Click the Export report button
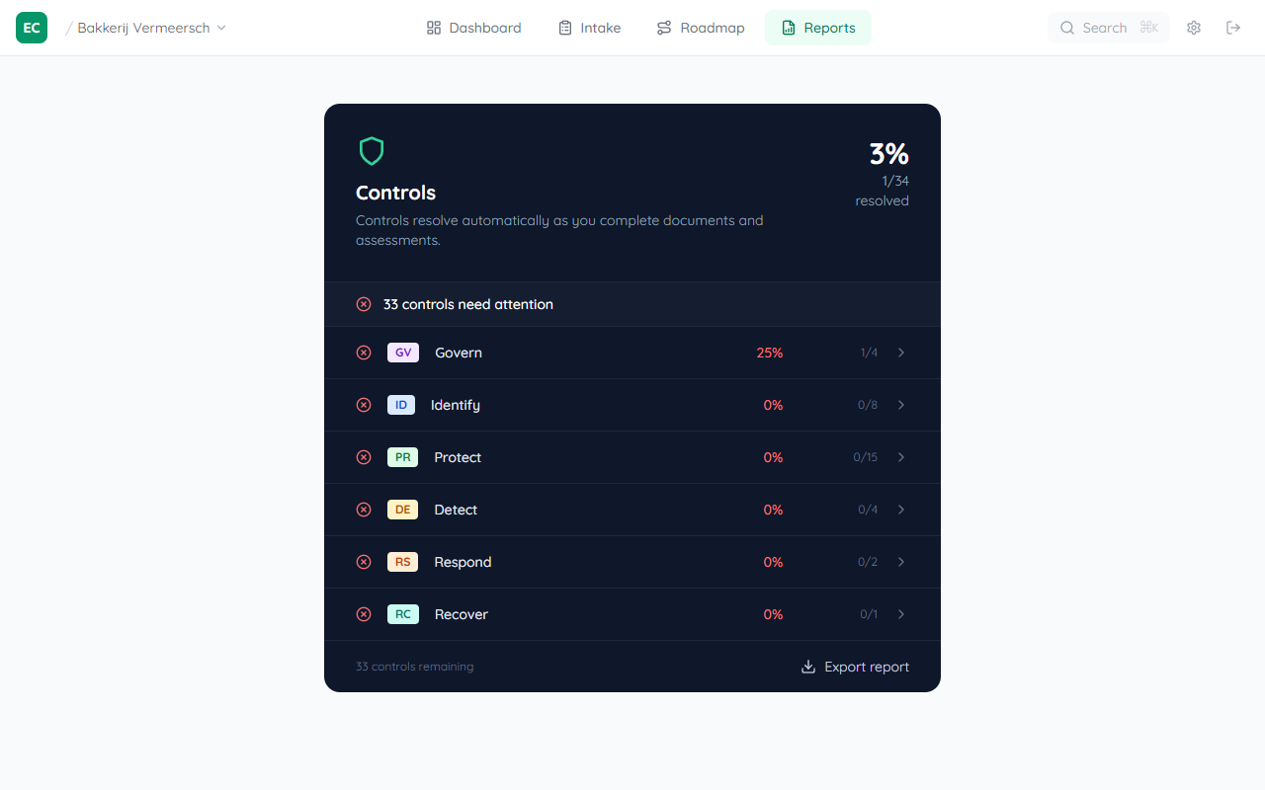Screen dimensions: 1265x790 [854, 667]
